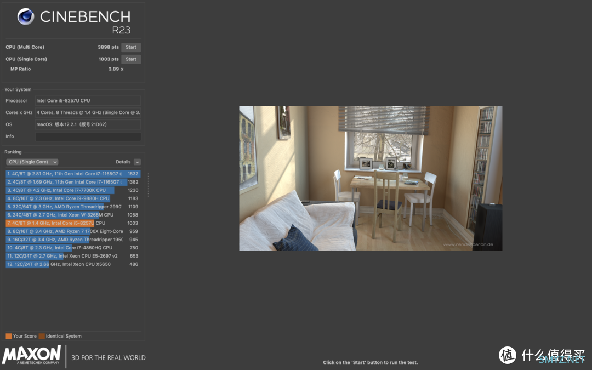
Task: Click the empty Info input field
Action: [x=88, y=136]
